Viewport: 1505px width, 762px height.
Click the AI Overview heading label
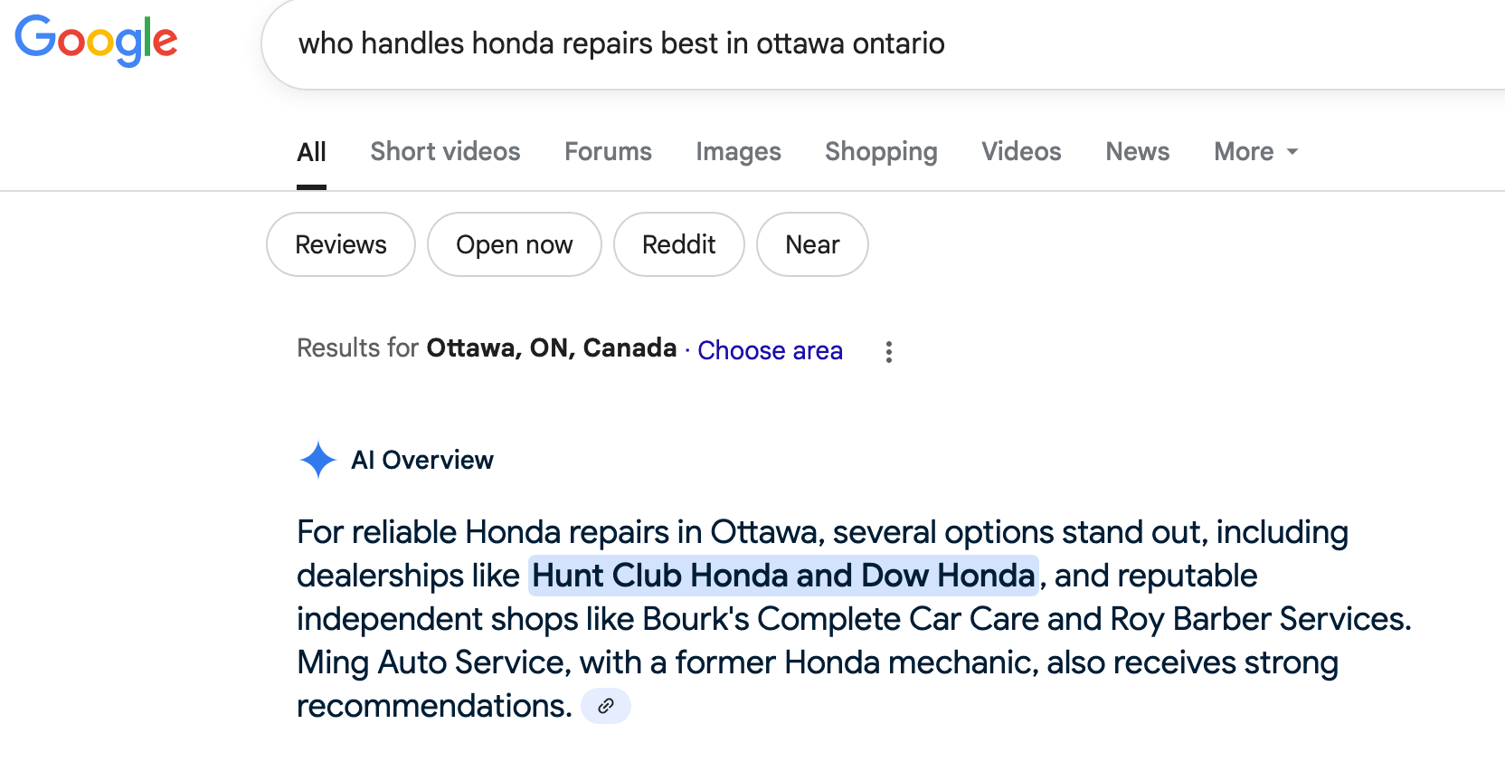click(422, 460)
